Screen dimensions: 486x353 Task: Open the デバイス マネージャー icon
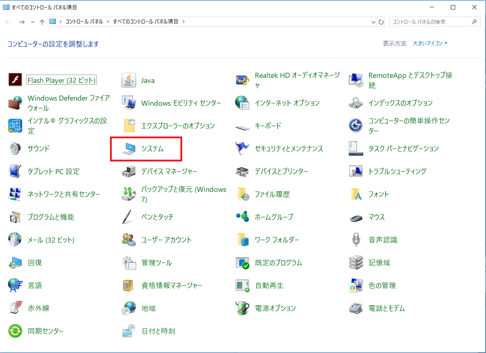click(x=129, y=171)
